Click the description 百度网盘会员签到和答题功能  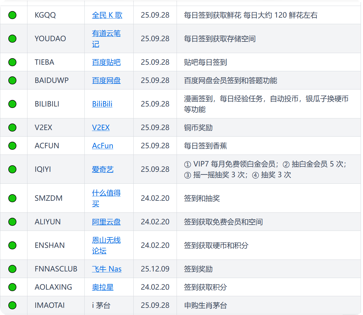[231, 80]
